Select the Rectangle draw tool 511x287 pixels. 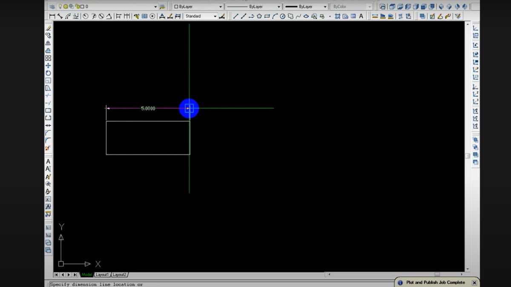tap(267, 16)
